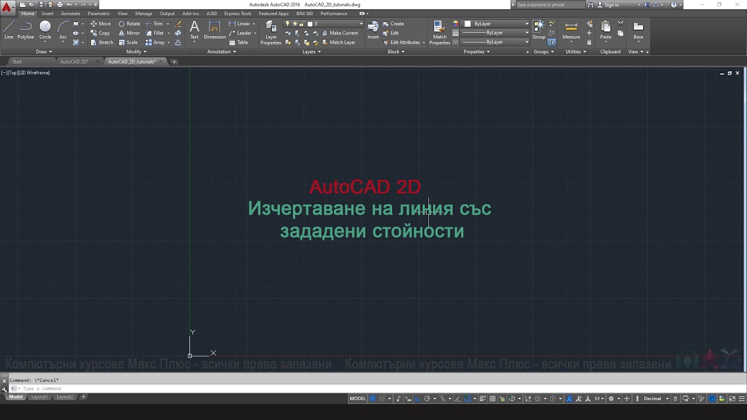Click the Array tool

(x=155, y=43)
